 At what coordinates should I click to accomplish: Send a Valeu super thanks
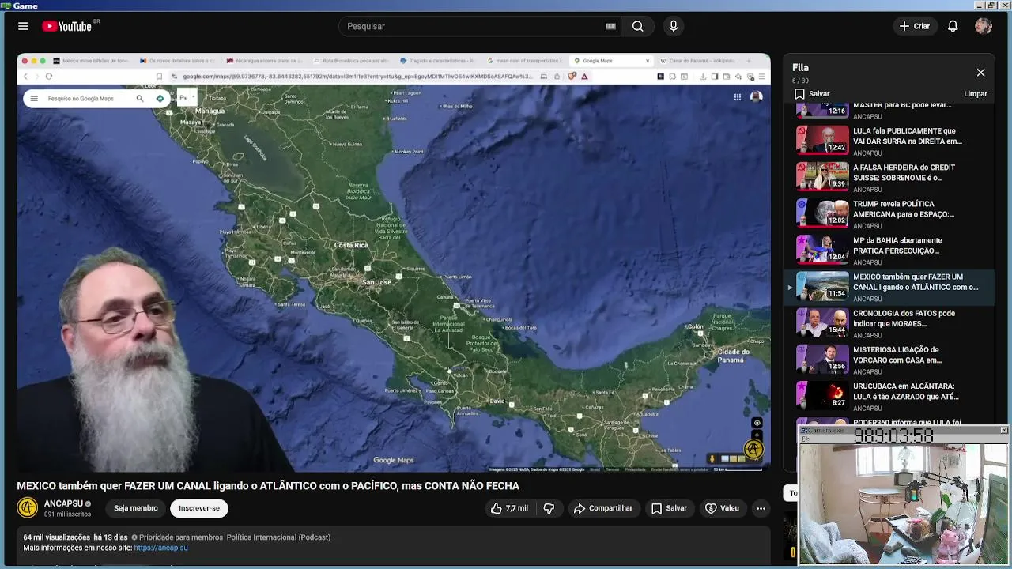pos(721,508)
